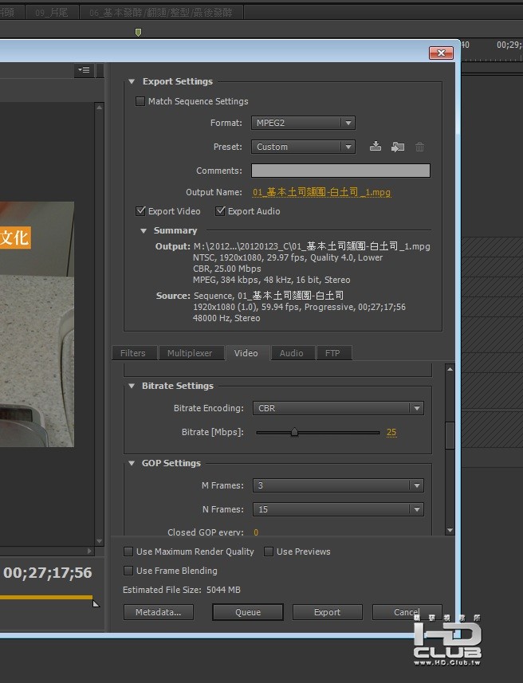This screenshot has width=523, height=683.
Task: Open the Preset dropdown showing Custom
Action: pos(302,147)
